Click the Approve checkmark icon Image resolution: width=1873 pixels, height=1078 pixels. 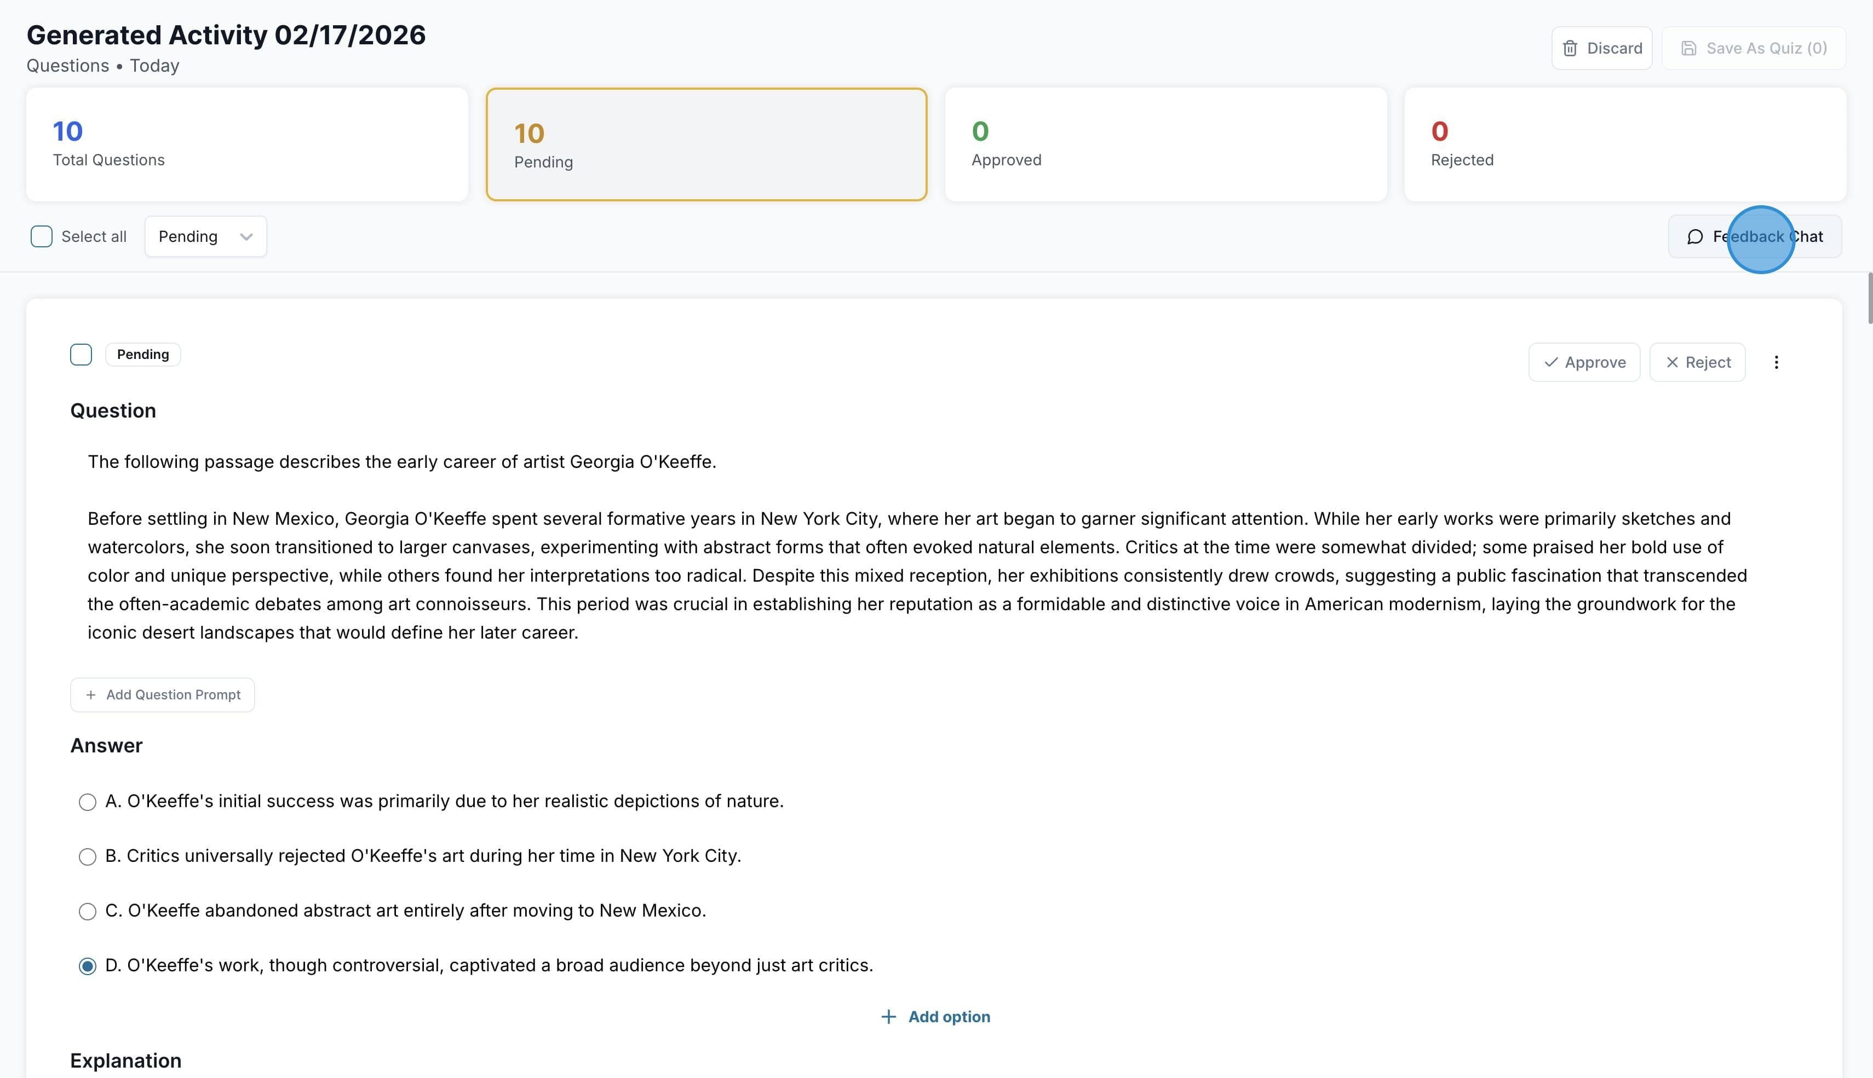(1551, 362)
